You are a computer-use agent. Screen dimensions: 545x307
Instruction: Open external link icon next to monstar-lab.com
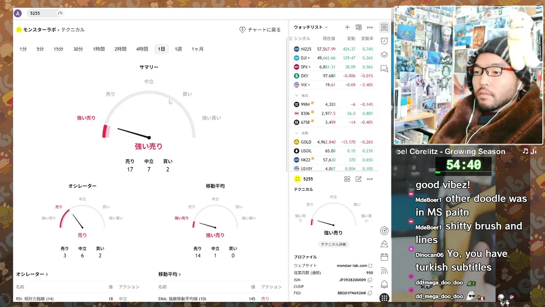click(x=370, y=266)
